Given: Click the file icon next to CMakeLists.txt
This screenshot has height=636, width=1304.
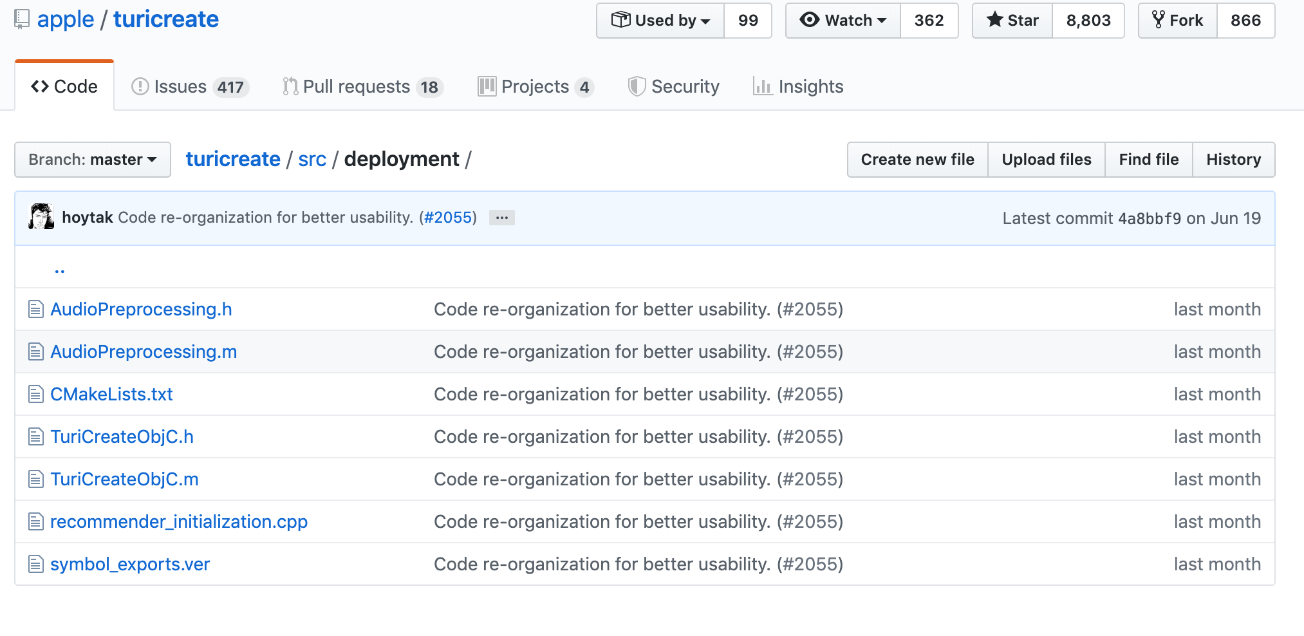Looking at the screenshot, I should click(35, 394).
